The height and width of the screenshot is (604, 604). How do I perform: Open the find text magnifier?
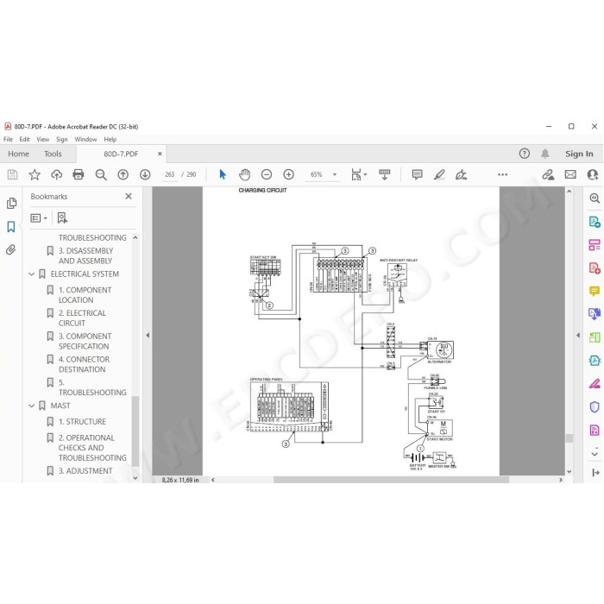(101, 174)
